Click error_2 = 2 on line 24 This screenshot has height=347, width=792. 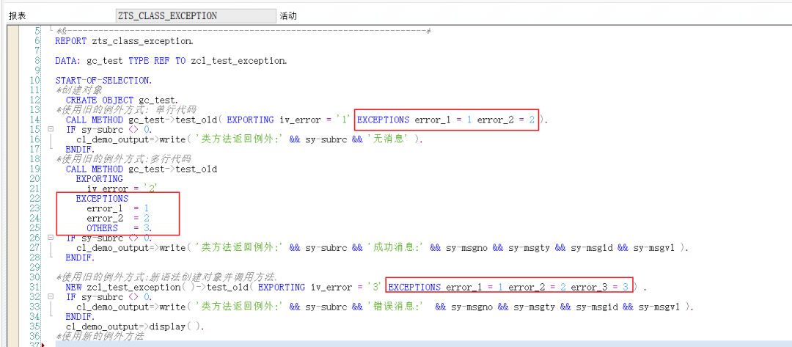pos(117,218)
